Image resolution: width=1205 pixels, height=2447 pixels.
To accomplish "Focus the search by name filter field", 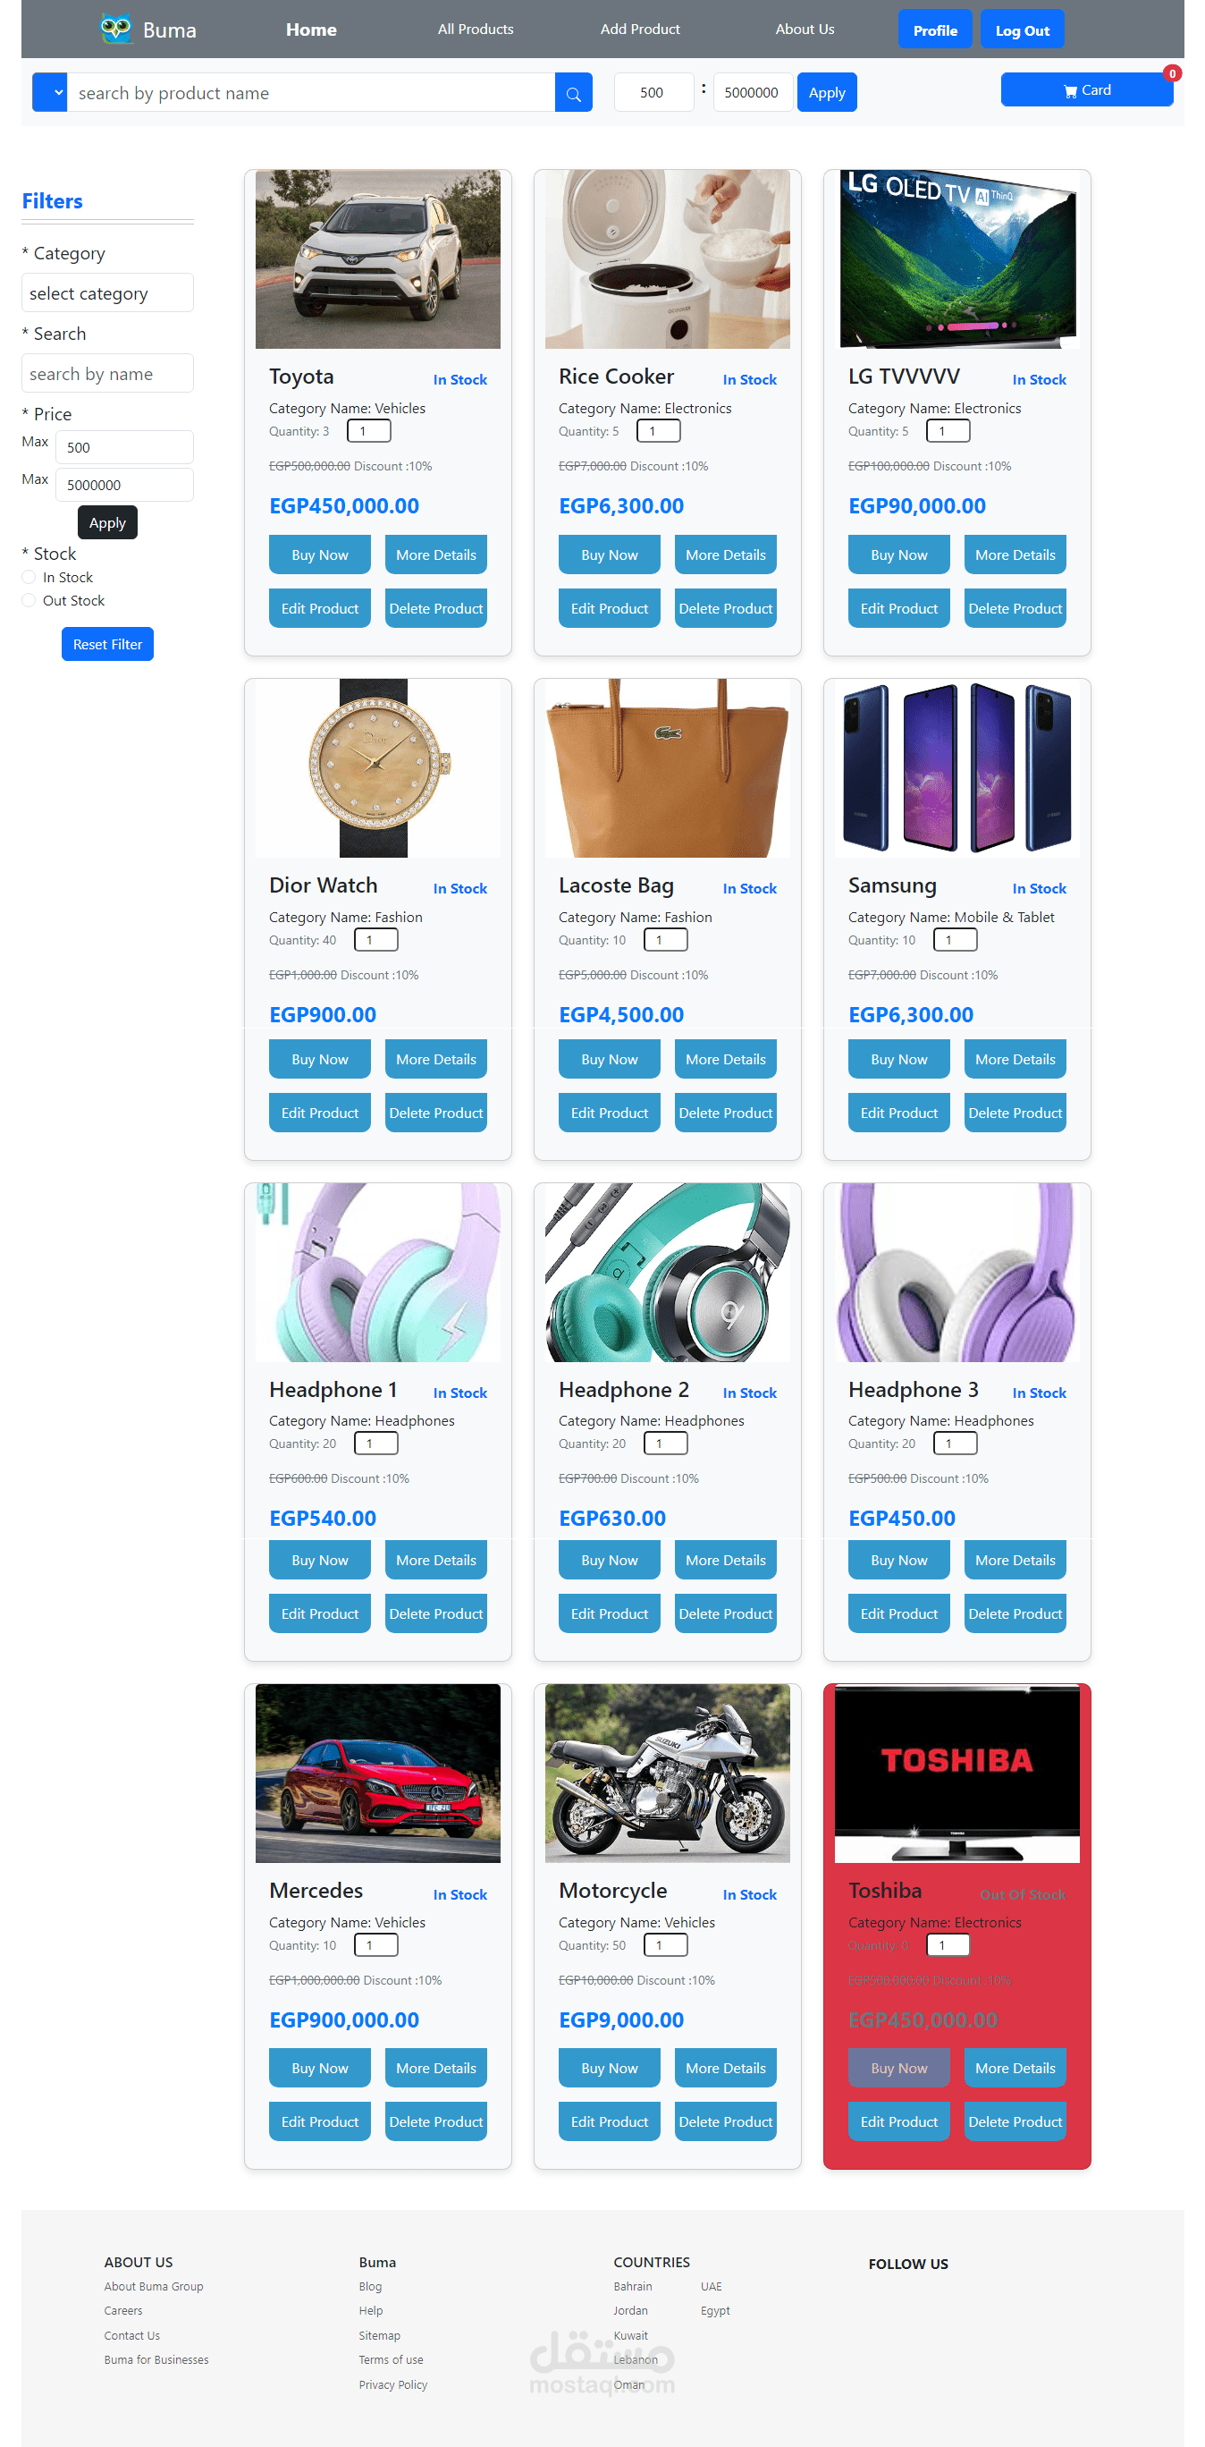I will [107, 374].
